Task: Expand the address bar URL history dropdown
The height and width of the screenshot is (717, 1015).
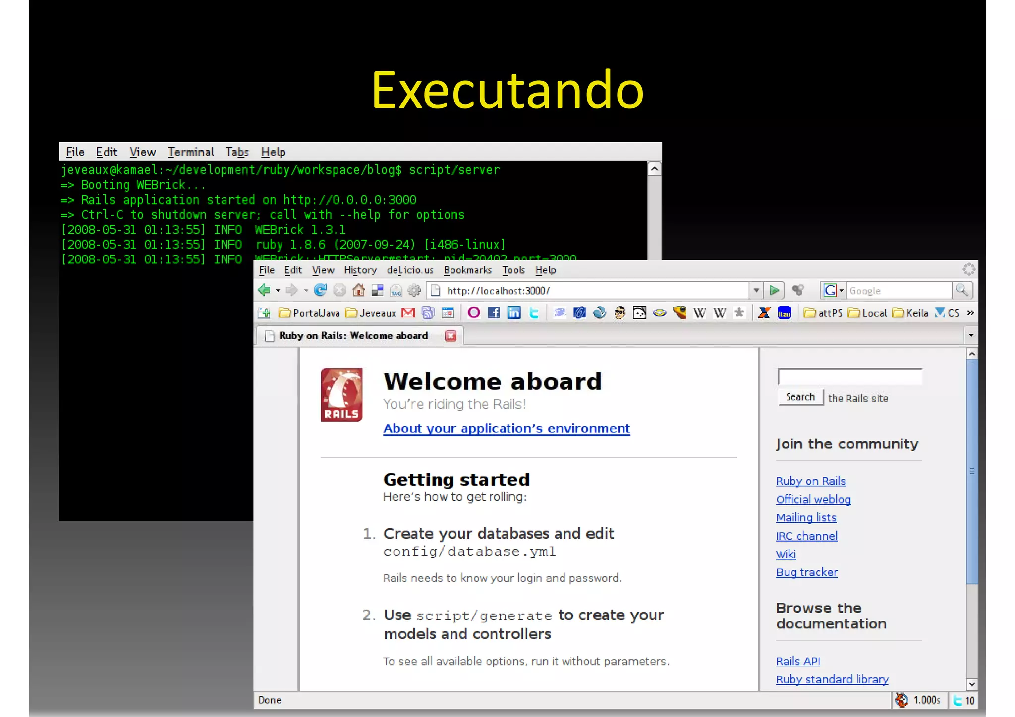Action: point(756,290)
